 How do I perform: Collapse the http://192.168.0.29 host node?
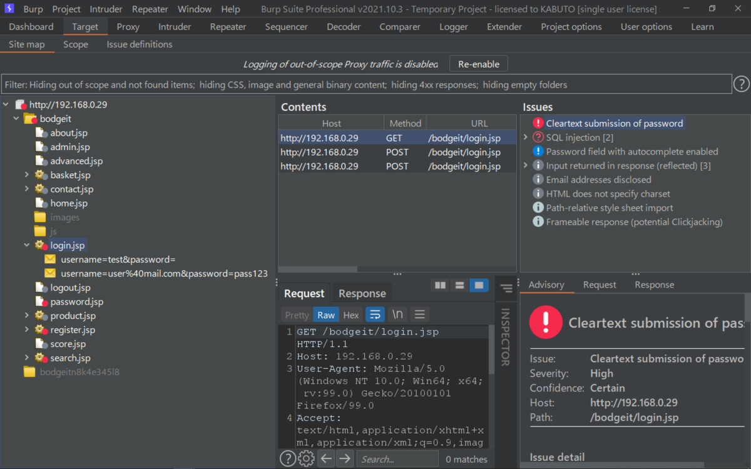pyautogui.click(x=6, y=104)
